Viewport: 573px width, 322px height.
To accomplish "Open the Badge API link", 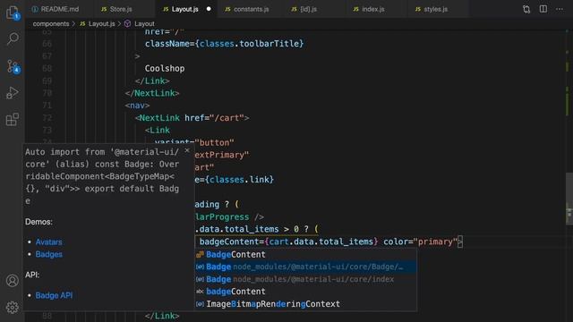I will point(54,295).
